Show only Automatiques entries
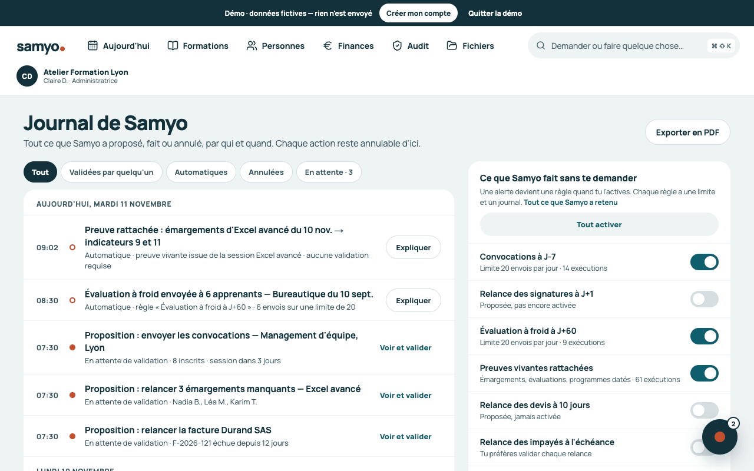 pos(201,172)
